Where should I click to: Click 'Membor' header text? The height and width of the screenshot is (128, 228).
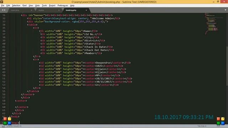click(x=90, y=53)
